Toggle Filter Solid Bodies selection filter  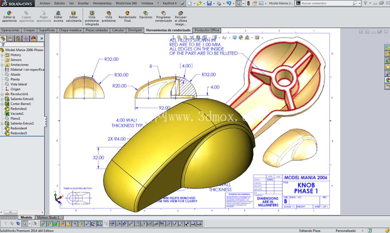coord(68,223)
